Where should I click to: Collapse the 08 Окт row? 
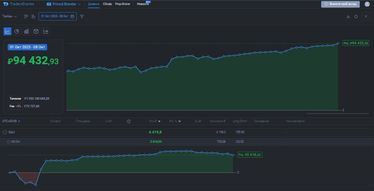[8, 142]
